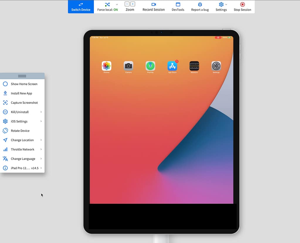Viewport: 300px width, 243px height.
Task: Click the zoom out minus button
Action: click(127, 4)
